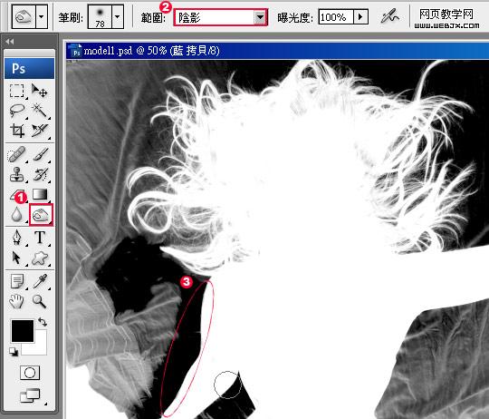Select the Move tool
The image size is (489, 419).
click(x=40, y=91)
